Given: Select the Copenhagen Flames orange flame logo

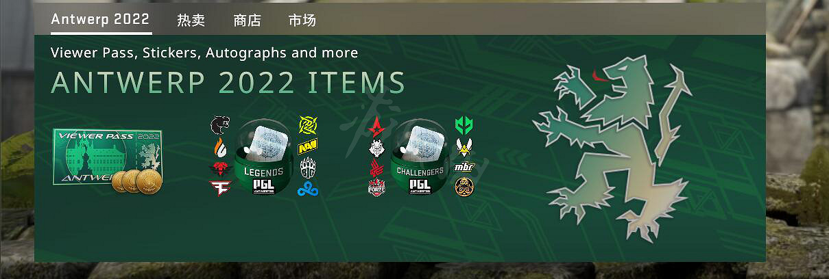Looking at the screenshot, I should (x=219, y=146).
